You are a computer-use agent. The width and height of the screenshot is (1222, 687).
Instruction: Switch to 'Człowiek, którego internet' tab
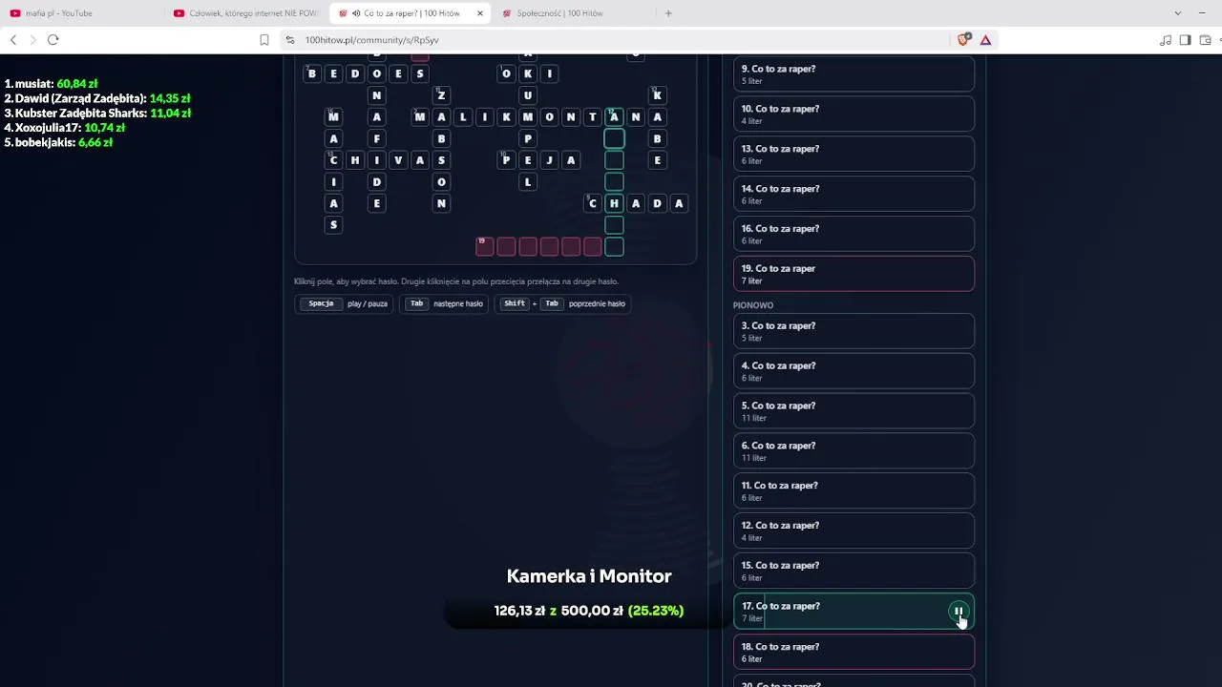pyautogui.click(x=246, y=13)
